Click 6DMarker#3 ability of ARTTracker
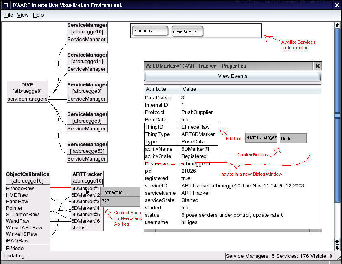Viewport: 342px width, 264px height. click(x=85, y=202)
